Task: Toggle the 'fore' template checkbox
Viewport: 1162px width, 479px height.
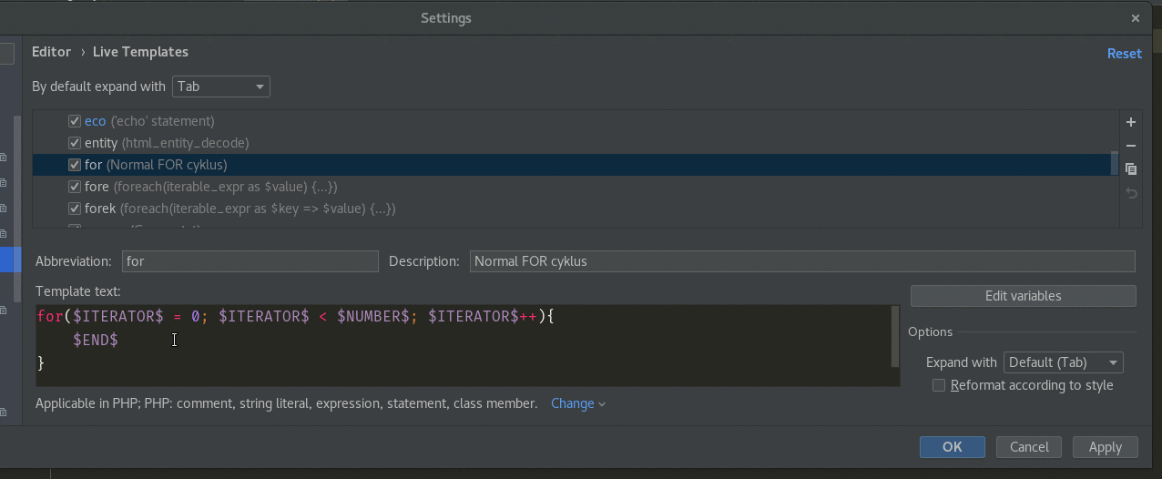Action: point(75,187)
